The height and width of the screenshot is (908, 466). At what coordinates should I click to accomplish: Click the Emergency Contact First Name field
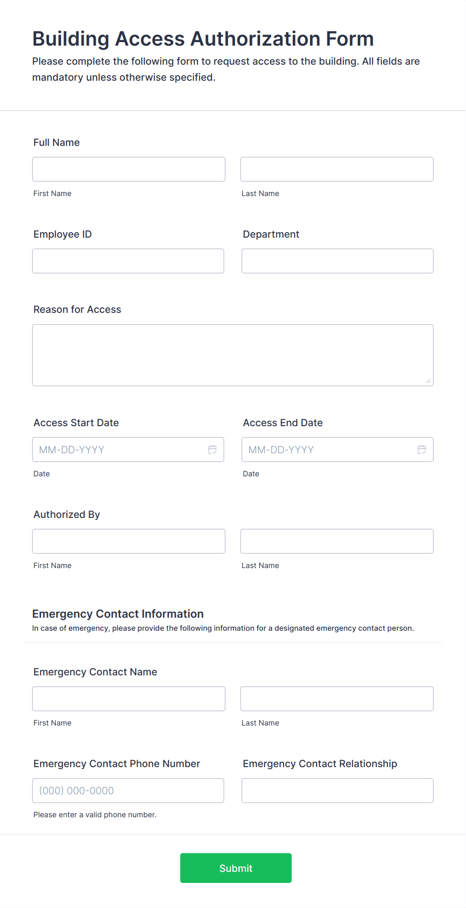[x=128, y=698]
